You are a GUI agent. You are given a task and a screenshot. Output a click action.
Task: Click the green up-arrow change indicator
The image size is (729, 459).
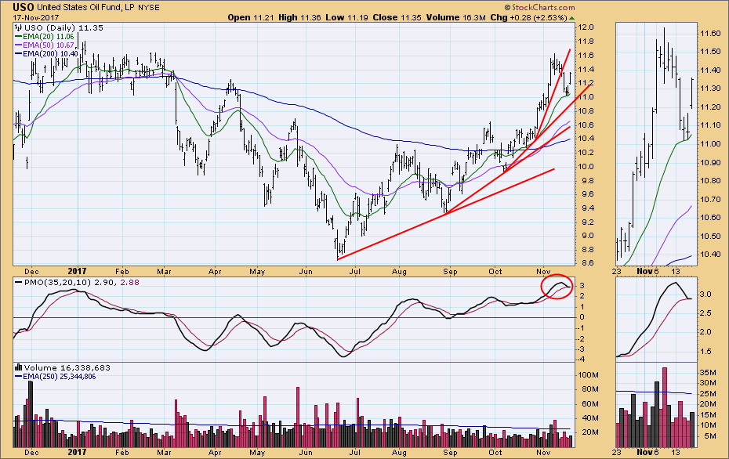571,18
